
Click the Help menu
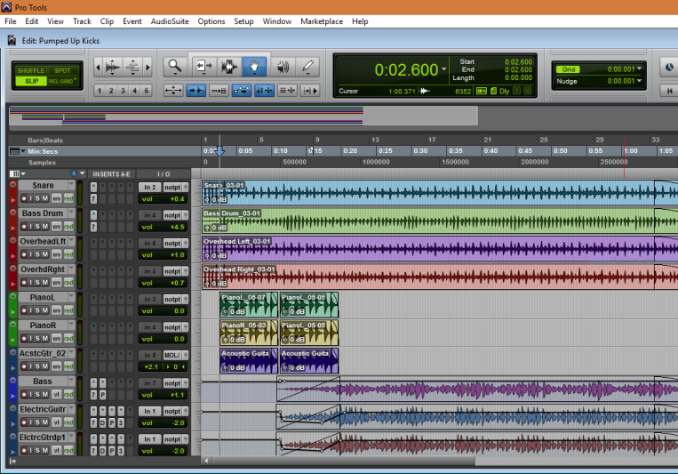tap(360, 21)
